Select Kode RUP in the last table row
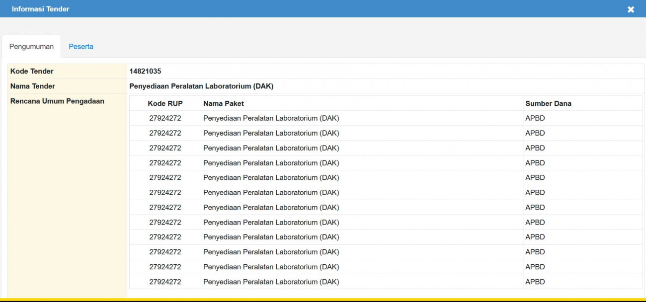 (x=165, y=282)
